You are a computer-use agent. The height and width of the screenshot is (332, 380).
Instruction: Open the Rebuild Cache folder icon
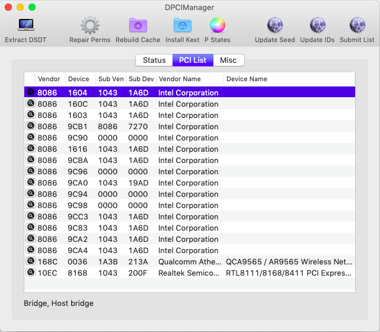(x=138, y=25)
